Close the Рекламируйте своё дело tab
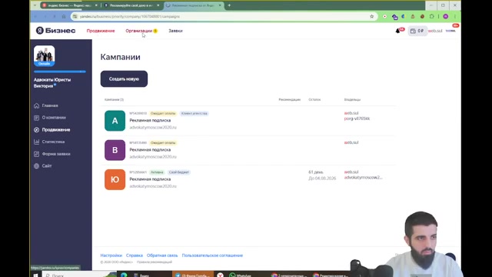This screenshot has height=277, width=492. [x=158, y=5]
